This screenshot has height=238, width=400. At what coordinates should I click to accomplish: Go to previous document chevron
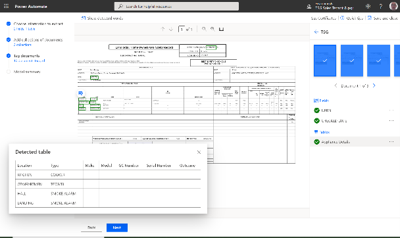click(x=336, y=85)
